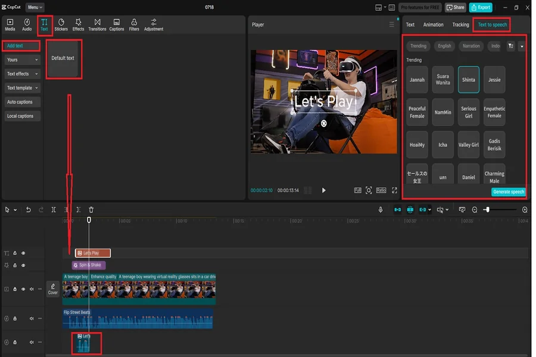536x357 pixels.
Task: Click the microphone record voiceover icon
Action: coord(381,210)
